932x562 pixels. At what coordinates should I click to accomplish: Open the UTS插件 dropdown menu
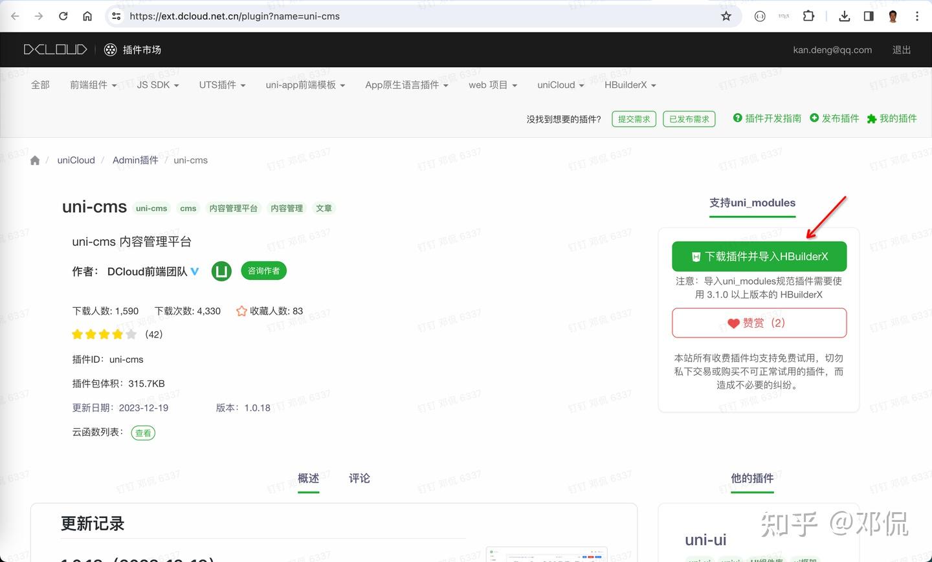click(x=222, y=85)
